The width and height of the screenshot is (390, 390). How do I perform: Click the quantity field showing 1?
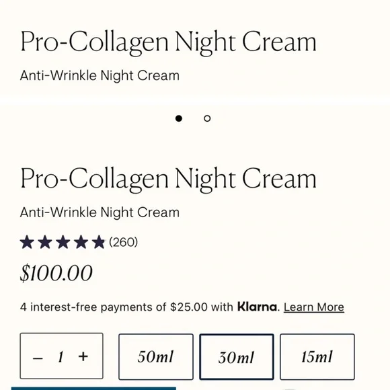[61, 357]
